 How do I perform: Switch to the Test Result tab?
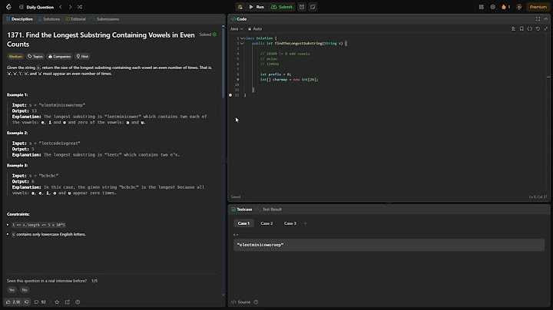click(x=269, y=209)
